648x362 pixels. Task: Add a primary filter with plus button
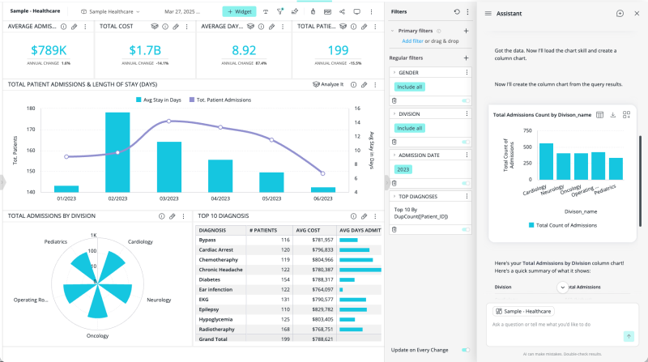[467, 31]
